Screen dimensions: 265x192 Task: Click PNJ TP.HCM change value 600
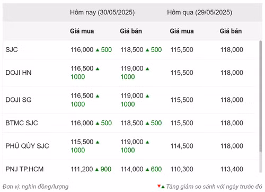(156, 169)
